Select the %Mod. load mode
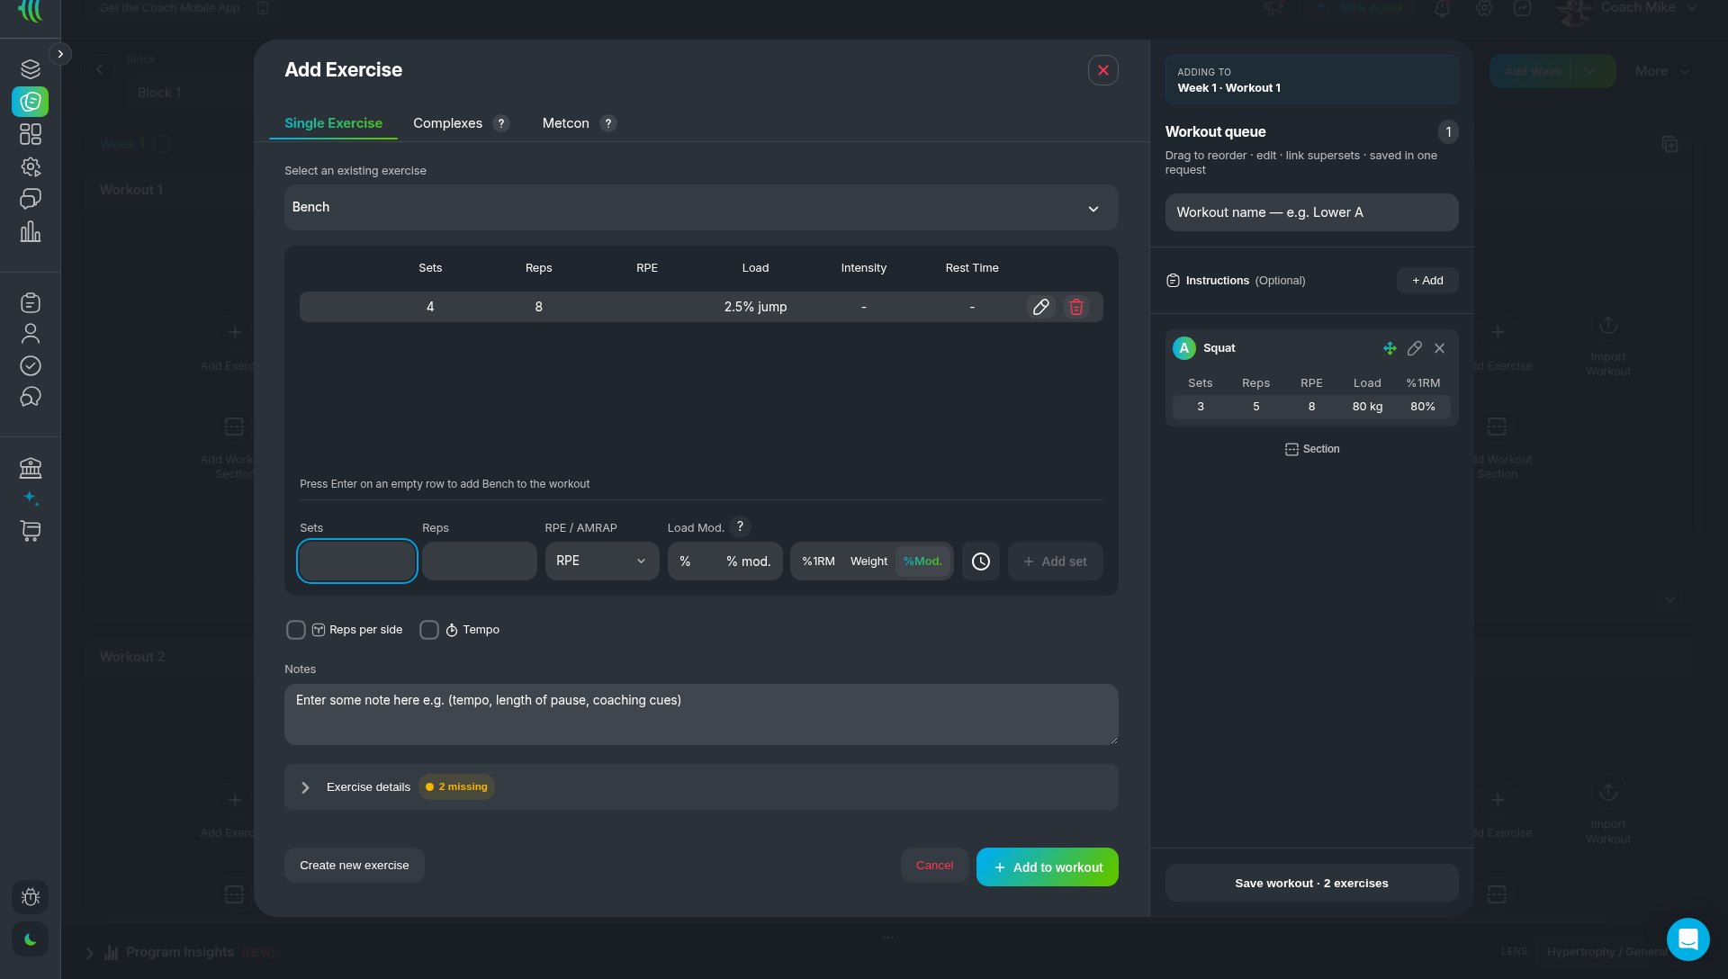Image resolution: width=1728 pixels, height=979 pixels. 922,561
